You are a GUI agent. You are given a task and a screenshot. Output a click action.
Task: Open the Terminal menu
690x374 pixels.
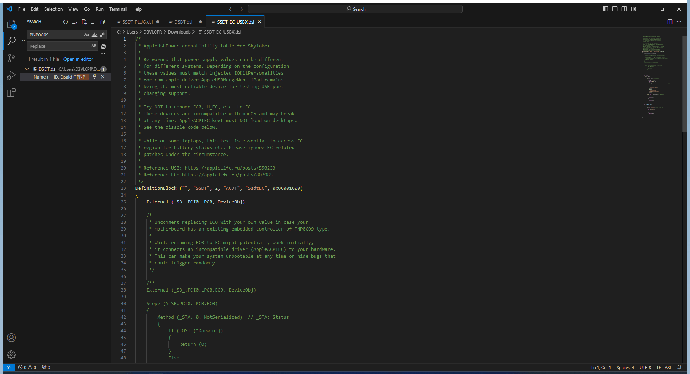point(118,9)
